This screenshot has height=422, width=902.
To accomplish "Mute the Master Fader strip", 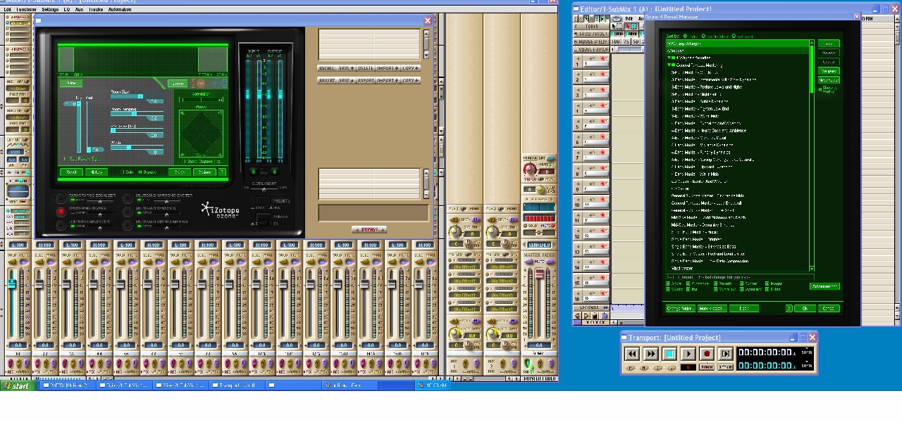I will coord(540,262).
